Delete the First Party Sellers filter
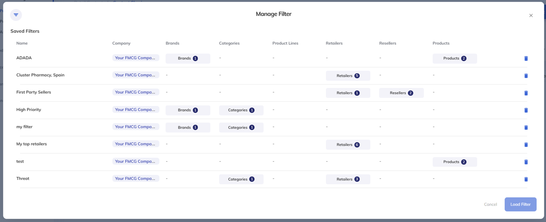The width and height of the screenshot is (546, 222). tap(526, 93)
